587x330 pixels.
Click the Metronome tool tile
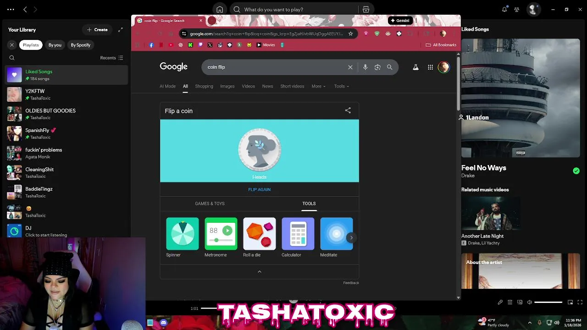point(221,237)
